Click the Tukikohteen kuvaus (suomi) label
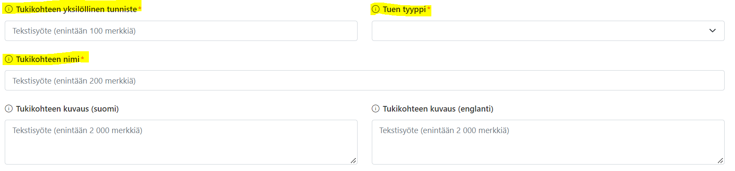 (x=67, y=109)
